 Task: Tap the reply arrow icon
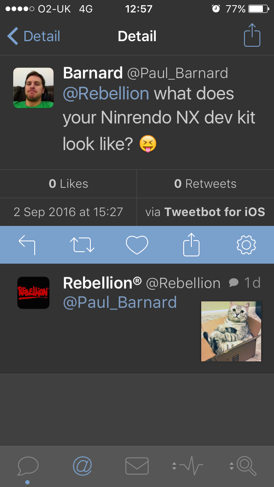tap(27, 245)
